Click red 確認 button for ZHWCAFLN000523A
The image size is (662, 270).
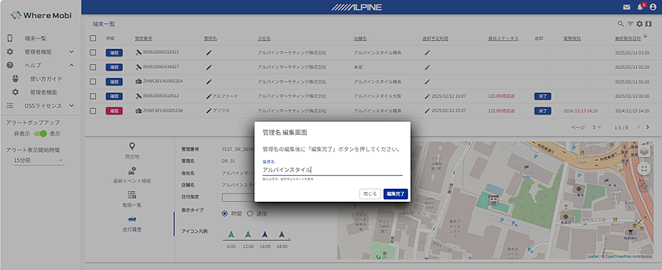point(114,110)
